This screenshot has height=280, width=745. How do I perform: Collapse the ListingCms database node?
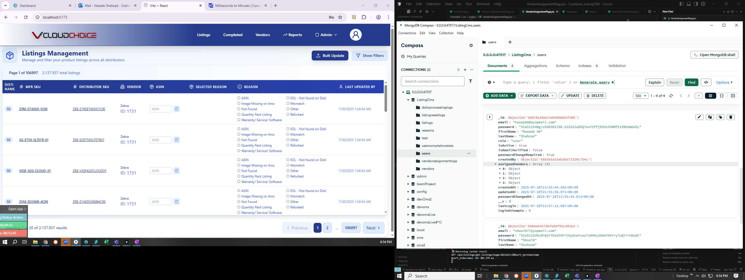408,100
